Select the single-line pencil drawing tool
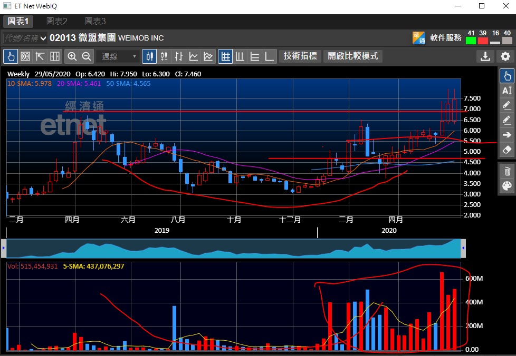The height and width of the screenshot is (356, 516). (507, 105)
